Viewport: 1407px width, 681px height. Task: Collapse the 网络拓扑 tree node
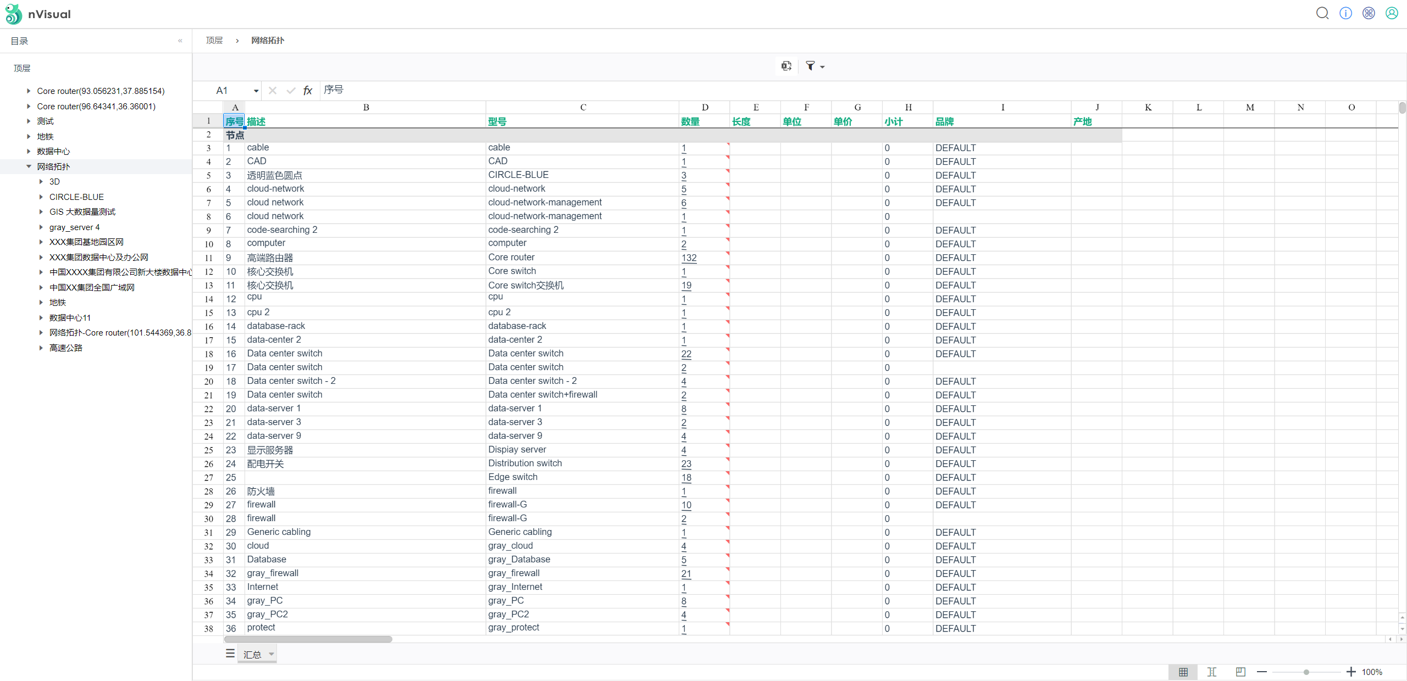(x=29, y=166)
